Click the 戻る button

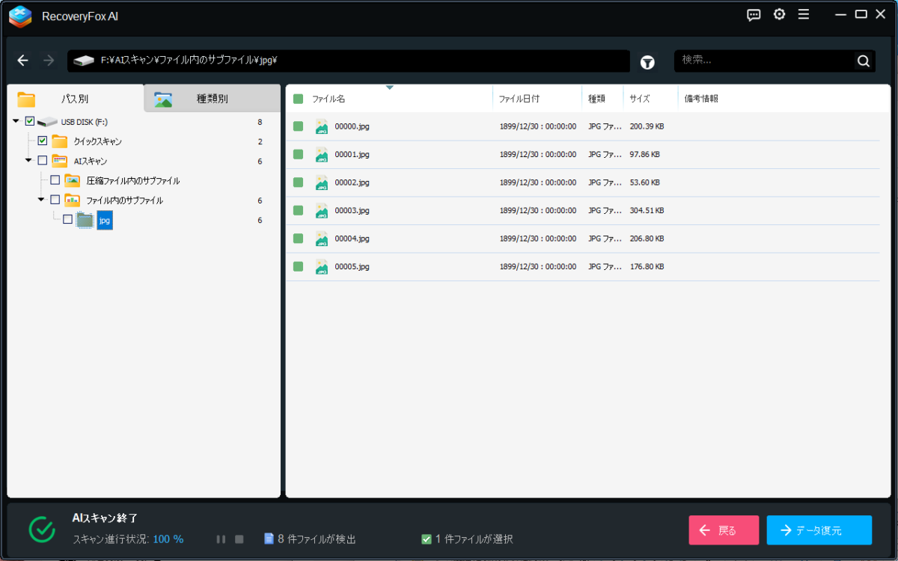724,530
